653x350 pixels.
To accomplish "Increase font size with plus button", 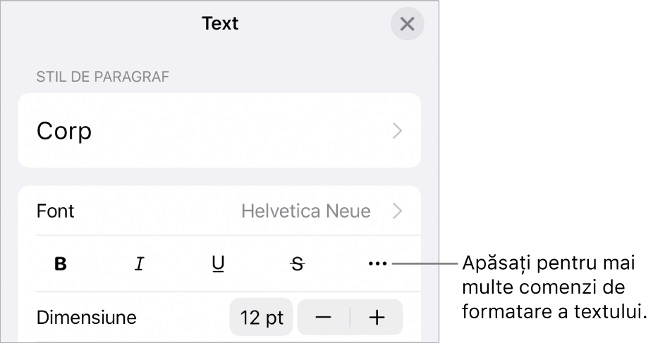I will tap(377, 318).
